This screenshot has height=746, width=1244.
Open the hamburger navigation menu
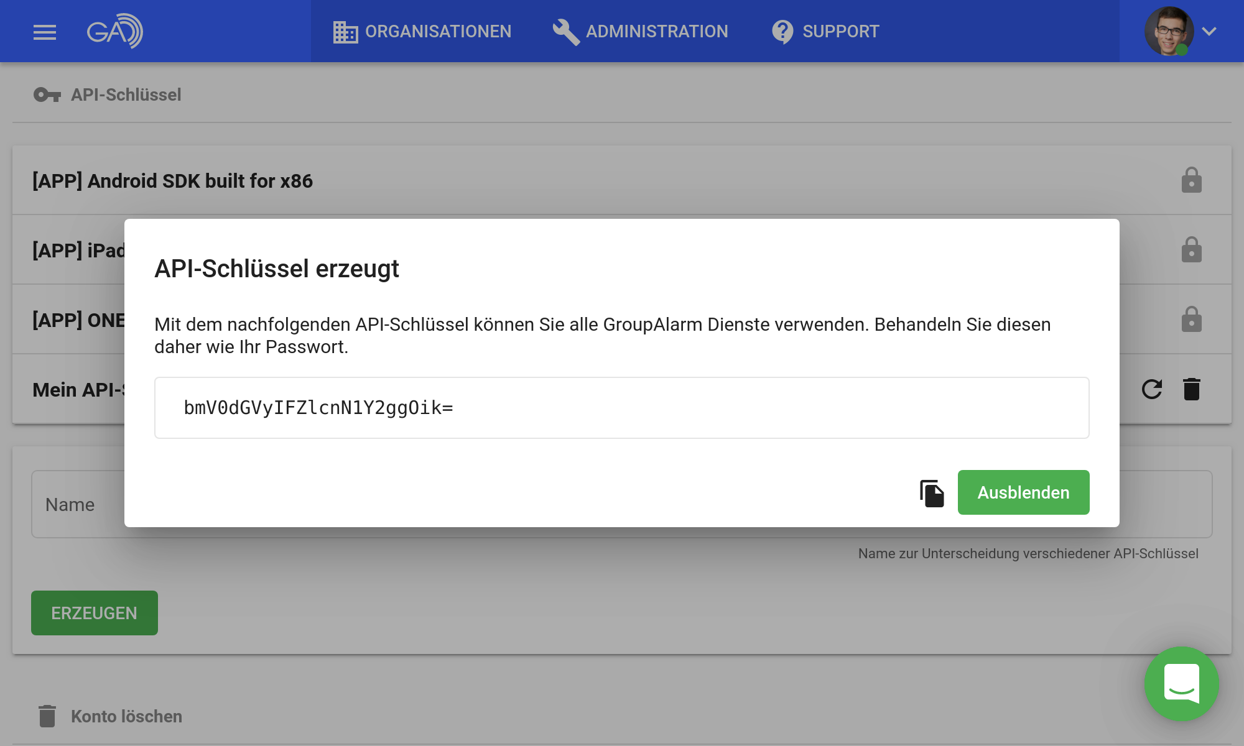tap(45, 32)
